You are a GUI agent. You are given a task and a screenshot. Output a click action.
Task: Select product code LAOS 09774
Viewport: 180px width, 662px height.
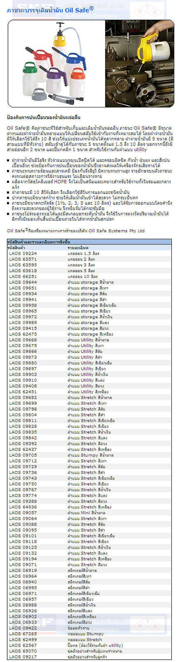[23, 495]
